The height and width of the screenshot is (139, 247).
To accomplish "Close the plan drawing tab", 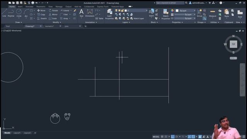I will click(x=80, y=26).
